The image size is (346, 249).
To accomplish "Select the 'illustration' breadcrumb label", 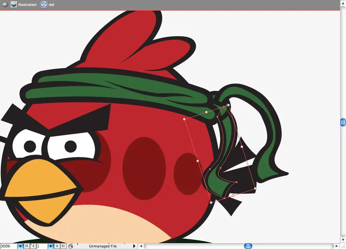I will pyautogui.click(x=27, y=5).
